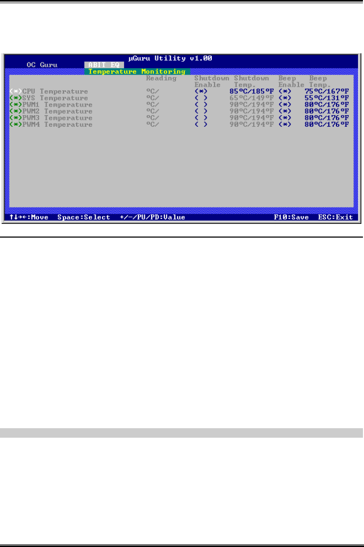Toggle Beep Enable for PWM3 Temperature
Viewport: 364px width, 547px height.
(x=285, y=118)
